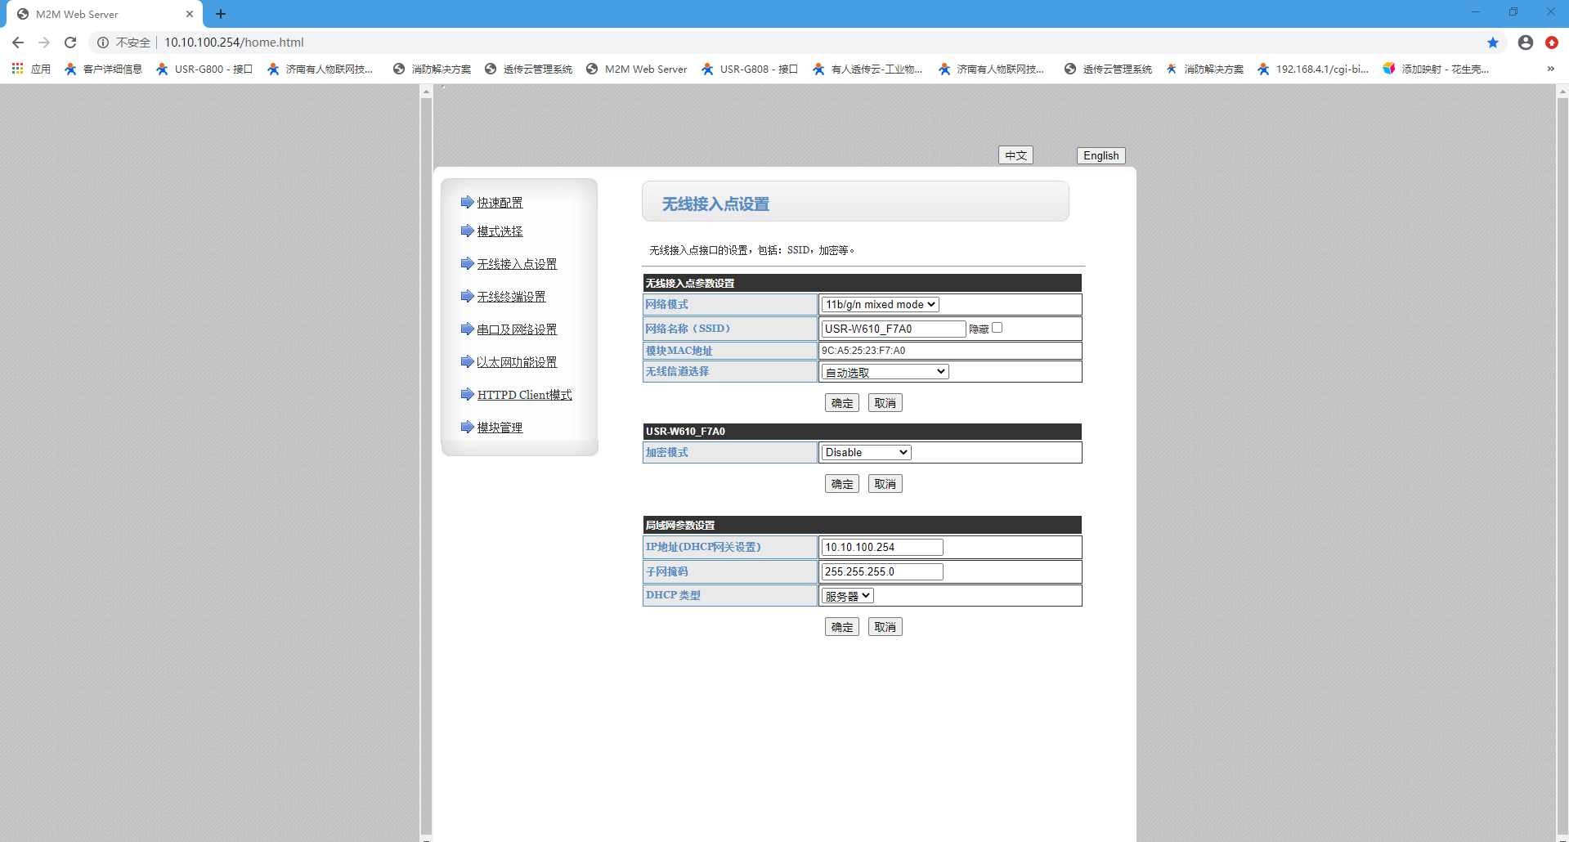The image size is (1569, 842).
Task: Click the browser back arrow icon
Action: tap(18, 43)
